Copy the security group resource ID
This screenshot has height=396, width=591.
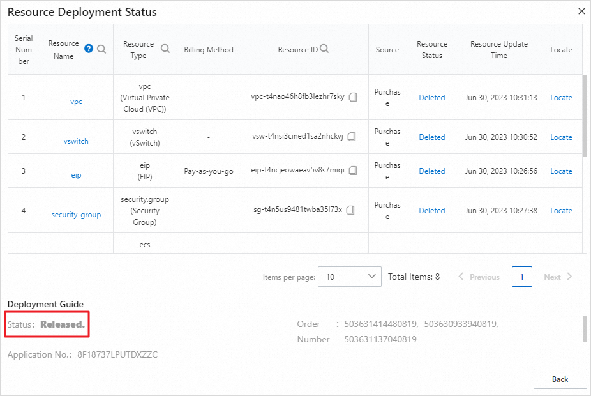(x=350, y=210)
